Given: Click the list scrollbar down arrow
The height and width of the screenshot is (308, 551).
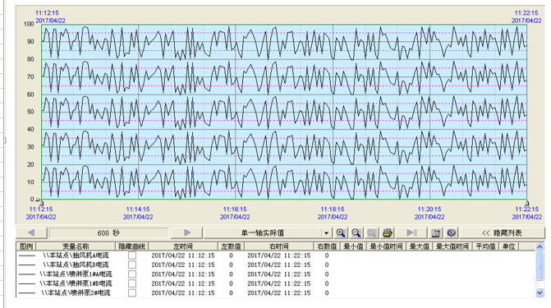Looking at the screenshot, I should [540, 292].
